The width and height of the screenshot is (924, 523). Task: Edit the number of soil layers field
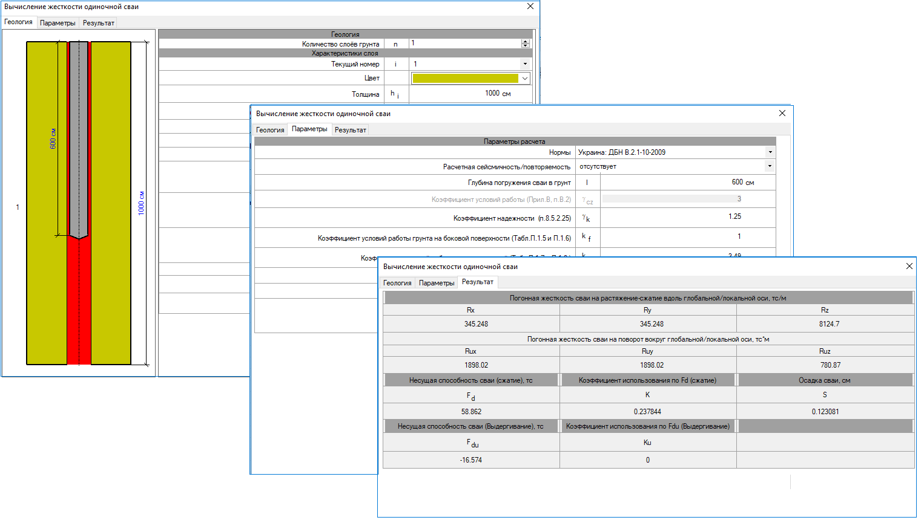point(465,44)
